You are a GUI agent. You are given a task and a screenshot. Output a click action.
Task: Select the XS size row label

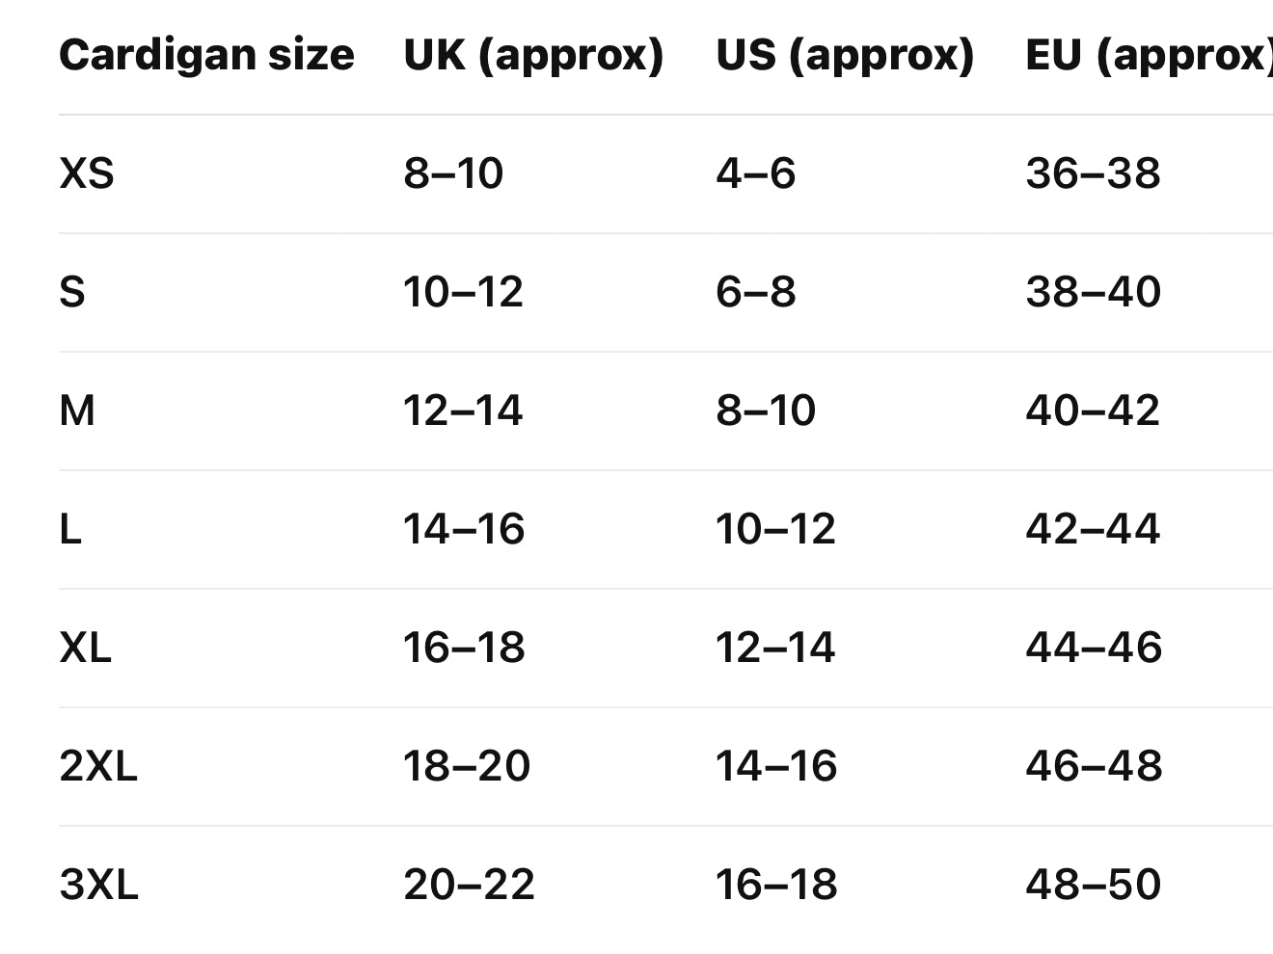[x=87, y=173]
